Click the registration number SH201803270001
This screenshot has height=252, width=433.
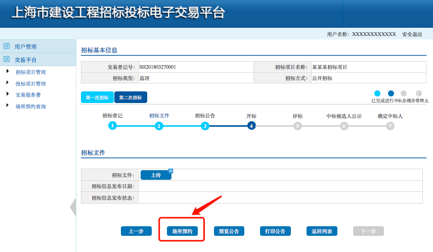click(157, 67)
